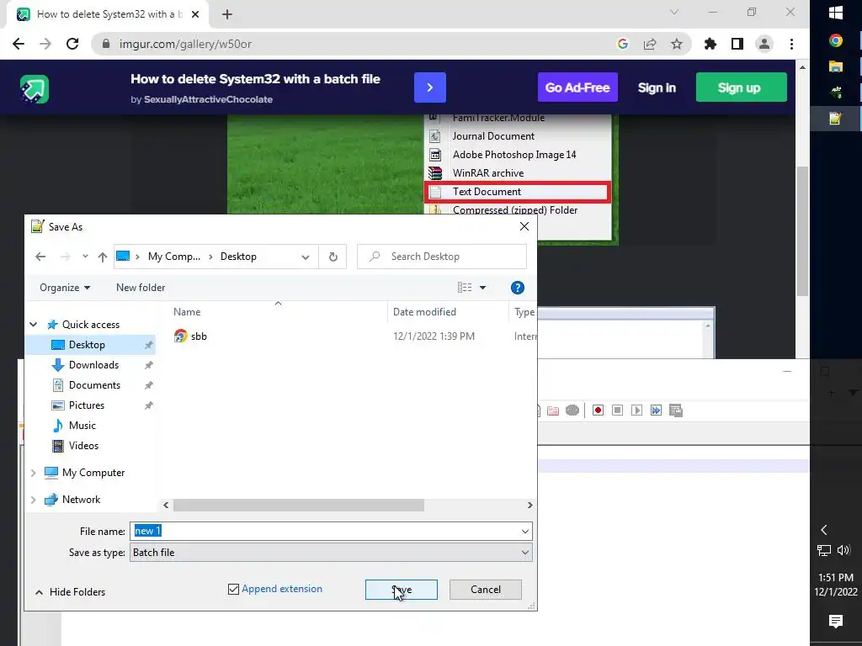The image size is (862, 646).
Task: Select the sbb file in the list
Action: click(199, 336)
